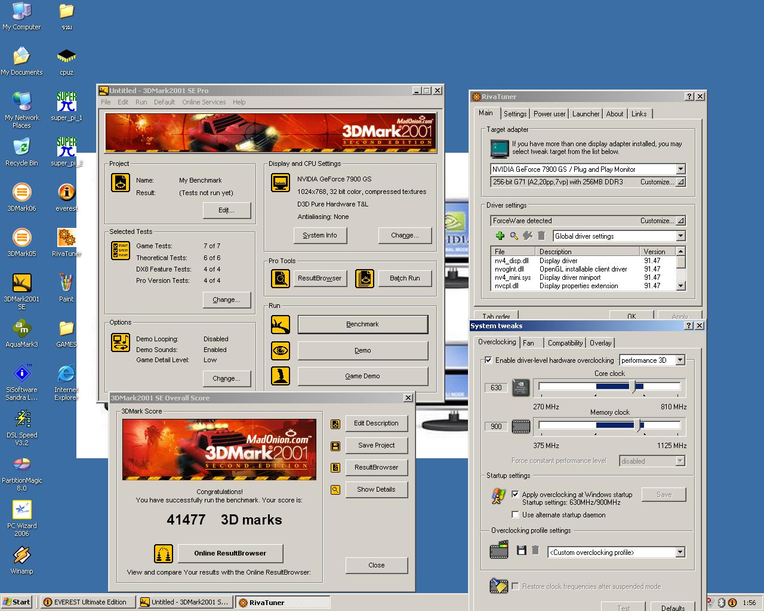Toggle Enable driver-level hardware overclocking checkbox
Image resolution: width=764 pixels, height=611 pixels.
pyautogui.click(x=488, y=360)
